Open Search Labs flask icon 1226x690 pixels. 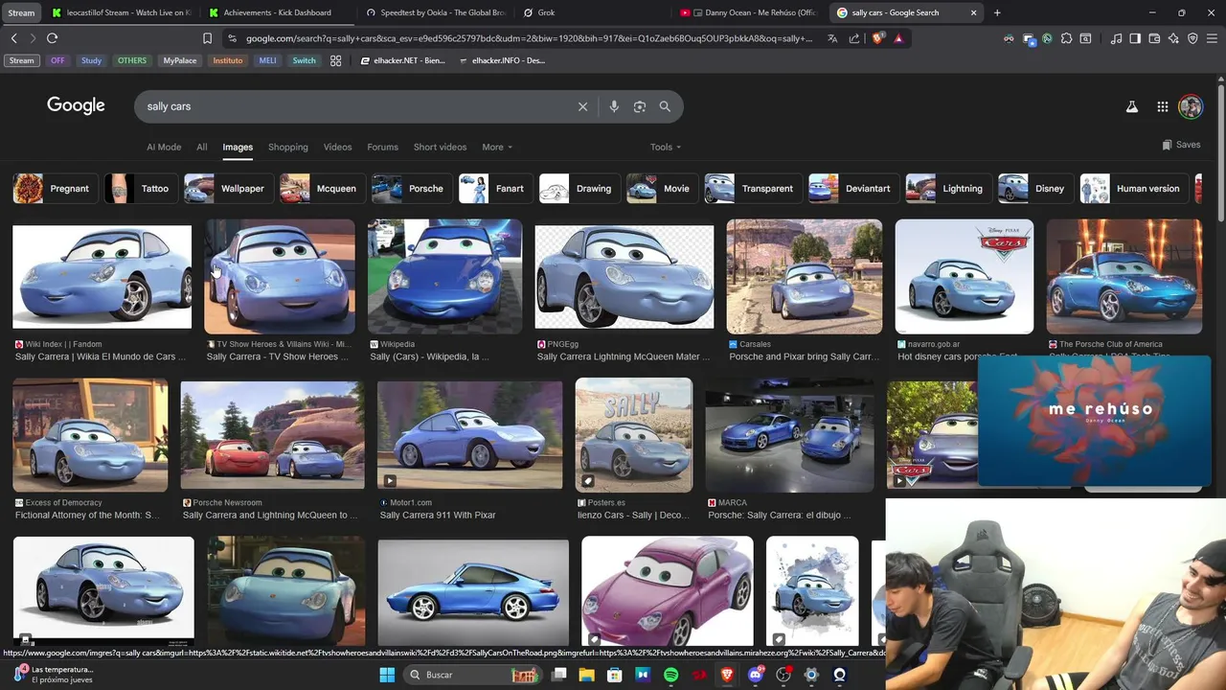pyautogui.click(x=1131, y=107)
